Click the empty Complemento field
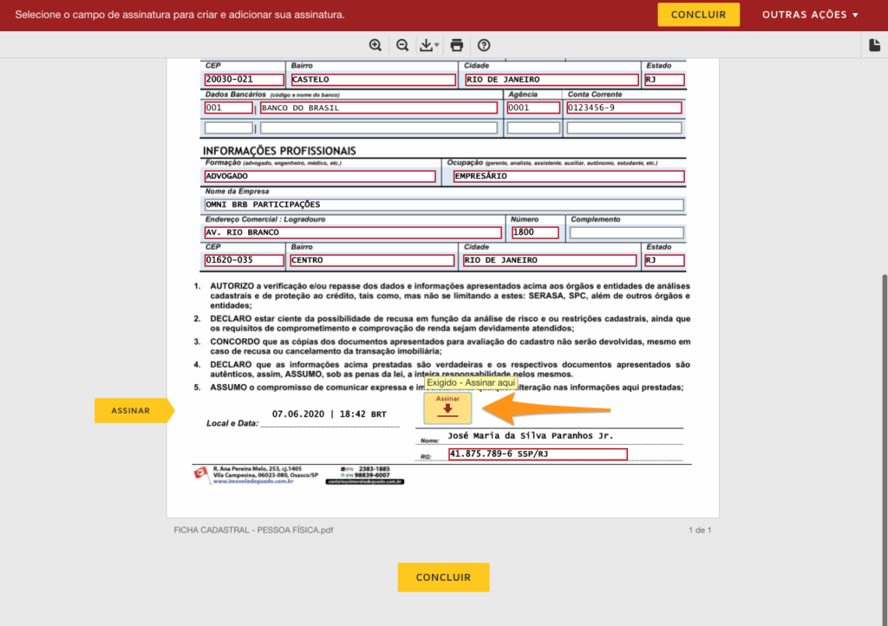This screenshot has width=888, height=626. (x=626, y=232)
